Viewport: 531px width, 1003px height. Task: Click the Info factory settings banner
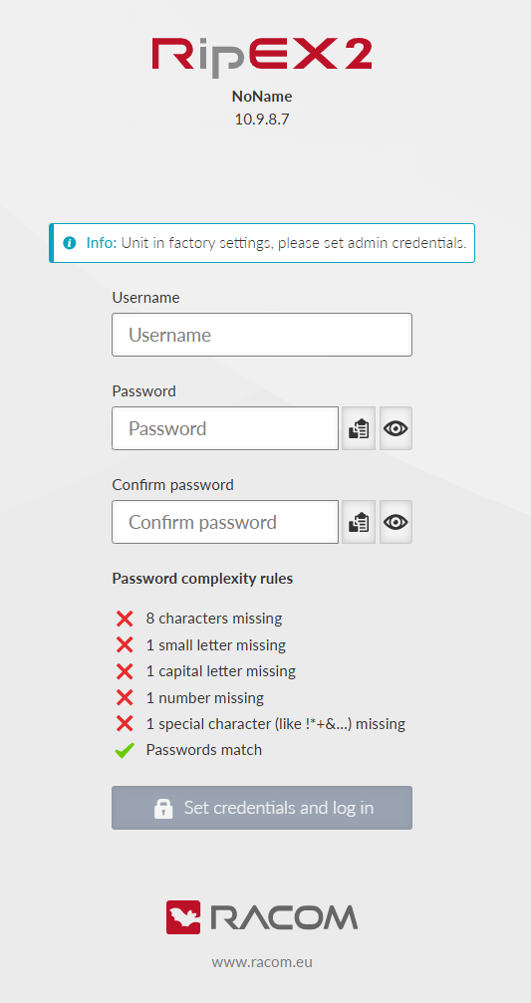[x=262, y=243]
